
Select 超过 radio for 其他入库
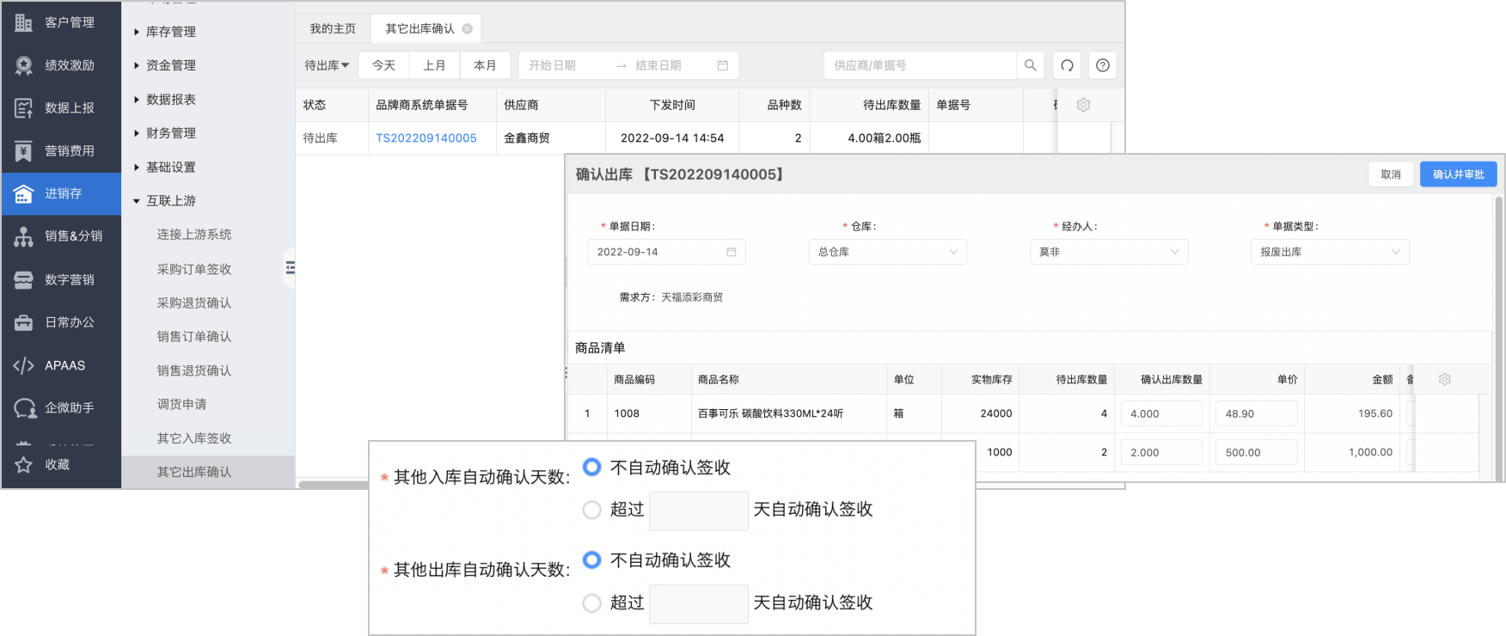(x=591, y=510)
